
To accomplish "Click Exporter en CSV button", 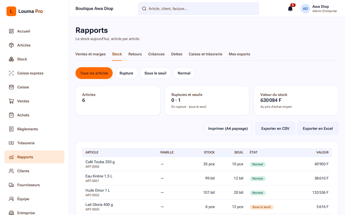I will click(x=275, y=128).
